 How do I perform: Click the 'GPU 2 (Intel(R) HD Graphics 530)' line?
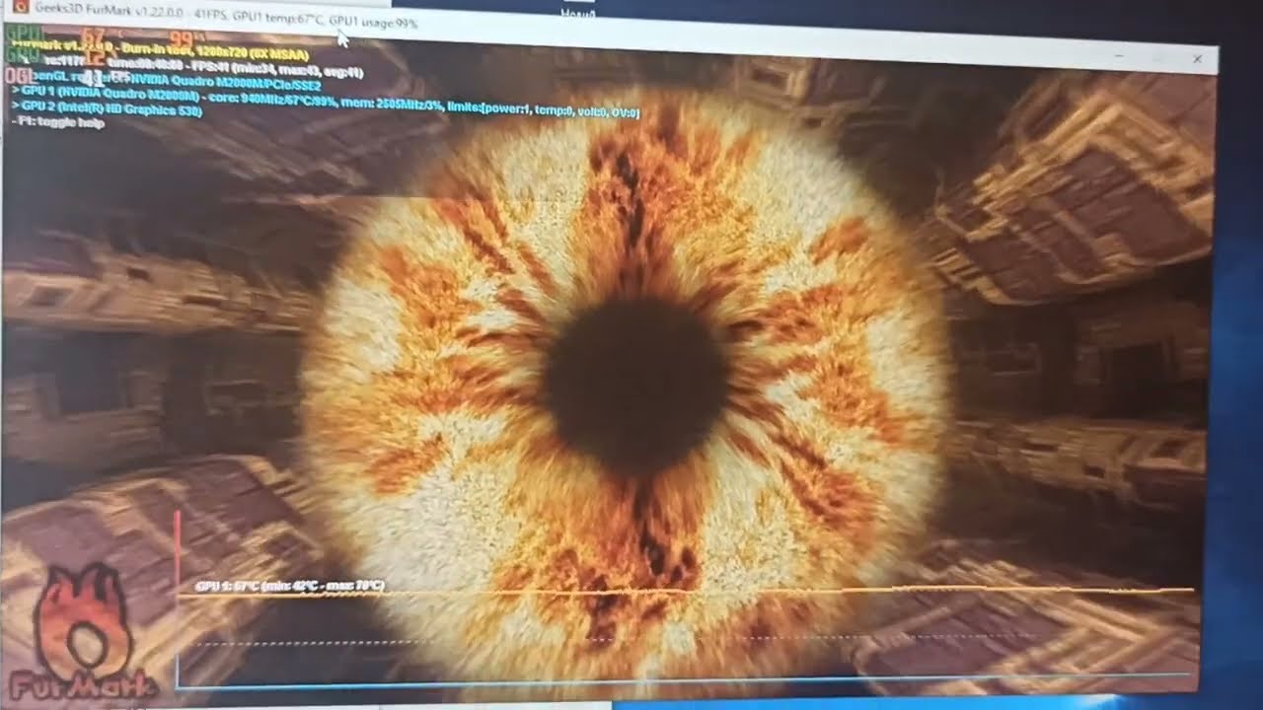[x=107, y=107]
